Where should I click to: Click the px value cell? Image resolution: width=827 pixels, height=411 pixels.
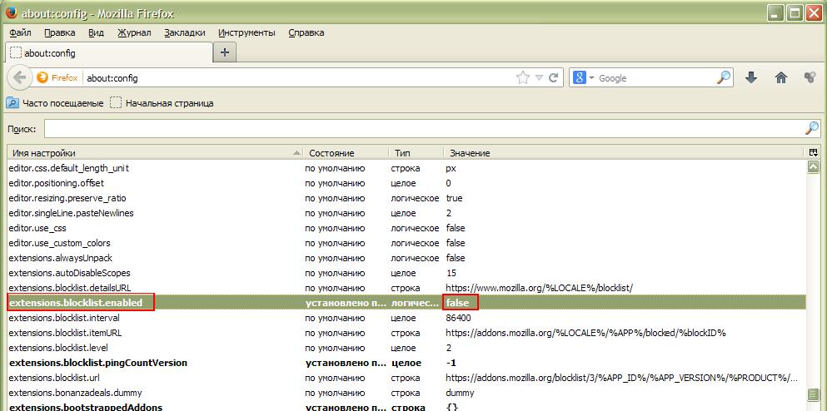pos(451,169)
